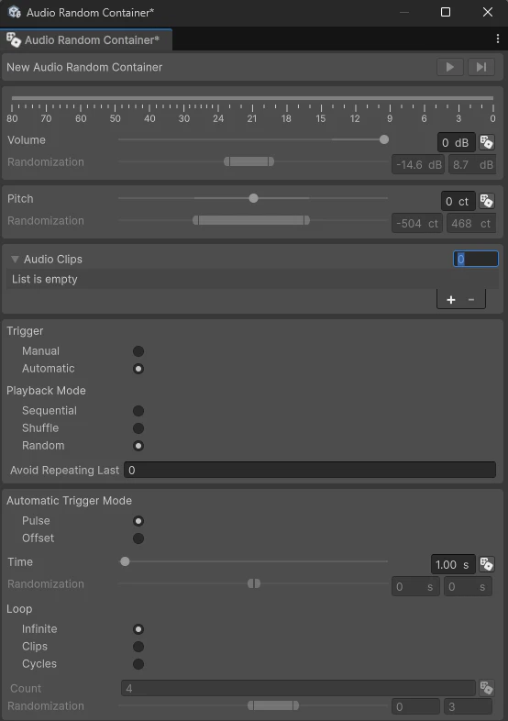Click the Pitch Randomization range slider
Viewport: 508px width, 721px height.
(251, 220)
